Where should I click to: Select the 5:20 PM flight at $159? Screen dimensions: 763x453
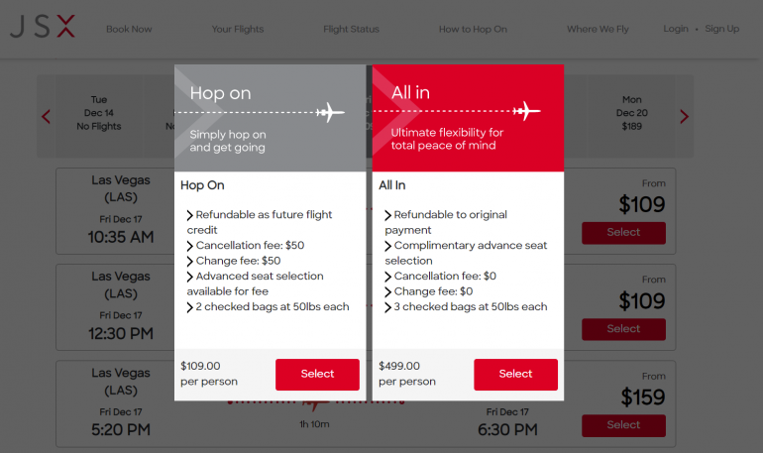click(623, 424)
